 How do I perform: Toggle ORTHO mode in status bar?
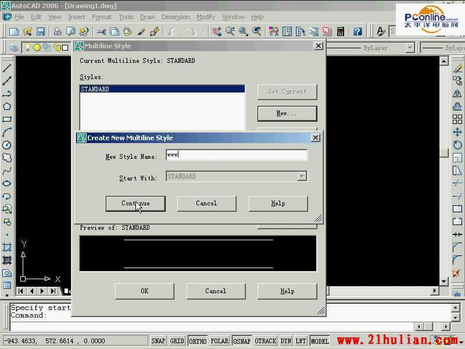point(198,341)
